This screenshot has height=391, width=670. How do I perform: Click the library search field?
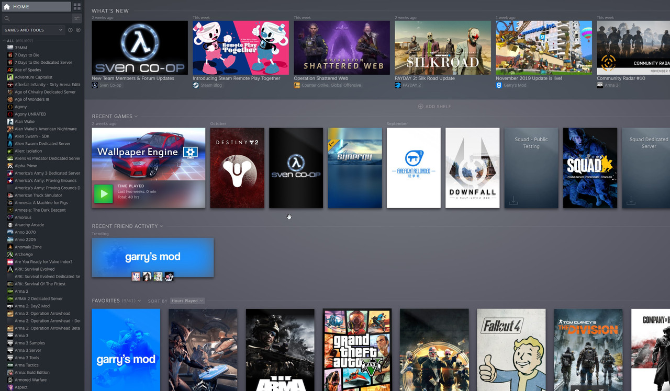click(36, 18)
